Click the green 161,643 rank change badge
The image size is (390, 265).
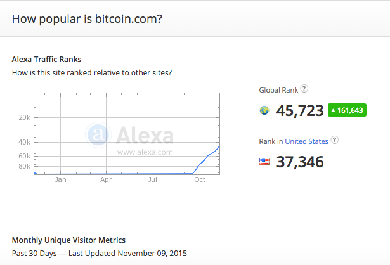tap(347, 110)
